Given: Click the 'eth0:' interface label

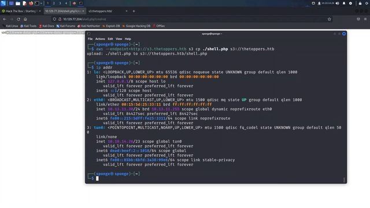Looking at the screenshot, I should (x=99, y=100).
